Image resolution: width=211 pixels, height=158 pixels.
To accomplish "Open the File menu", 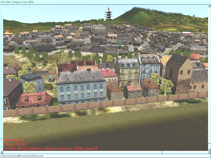I will click(x=3, y=2).
